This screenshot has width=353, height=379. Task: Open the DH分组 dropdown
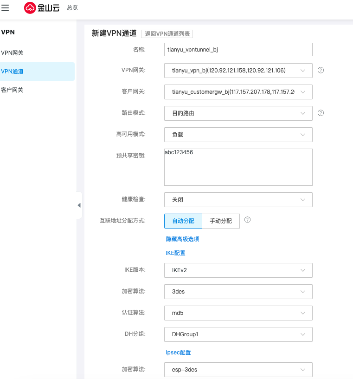click(x=238, y=334)
